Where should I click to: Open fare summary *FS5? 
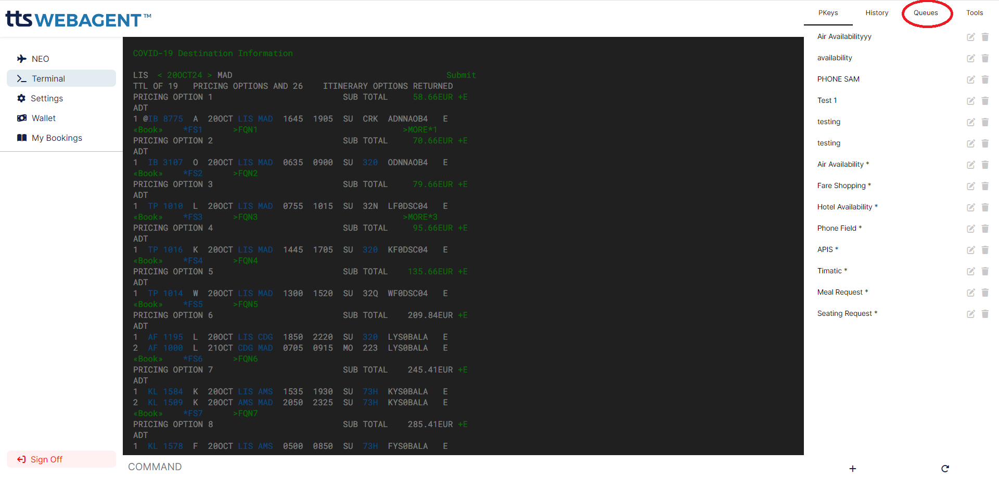click(x=193, y=304)
